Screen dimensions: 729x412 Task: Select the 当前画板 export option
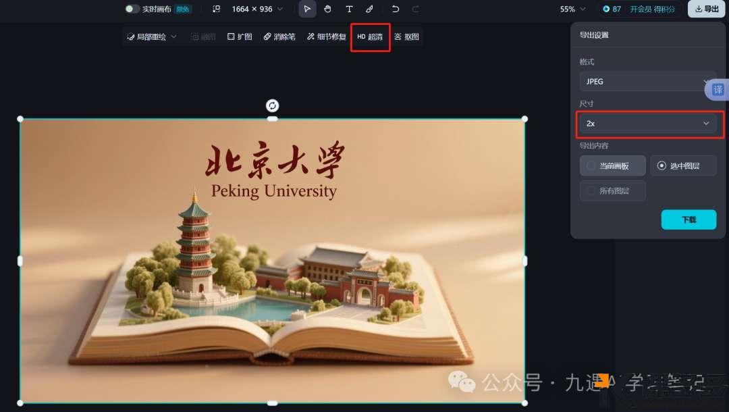point(612,165)
